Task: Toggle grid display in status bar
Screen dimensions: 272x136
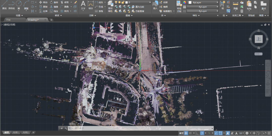Action: [x=186, y=133]
